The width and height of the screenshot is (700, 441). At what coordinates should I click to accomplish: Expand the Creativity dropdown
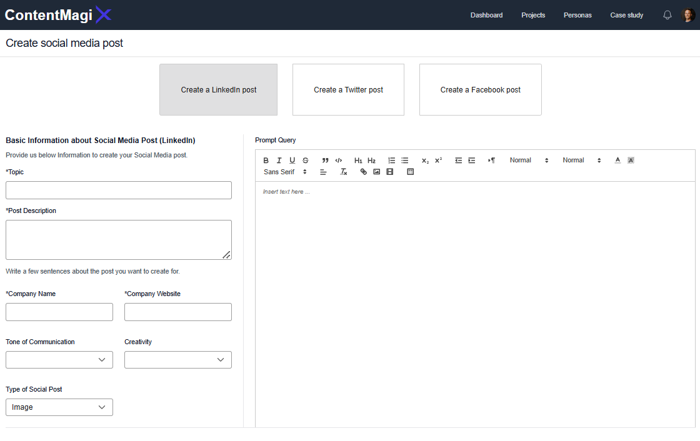(x=178, y=360)
